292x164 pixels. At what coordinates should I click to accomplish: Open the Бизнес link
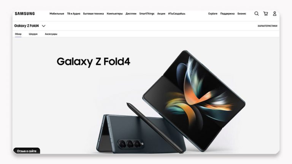tap(242, 14)
